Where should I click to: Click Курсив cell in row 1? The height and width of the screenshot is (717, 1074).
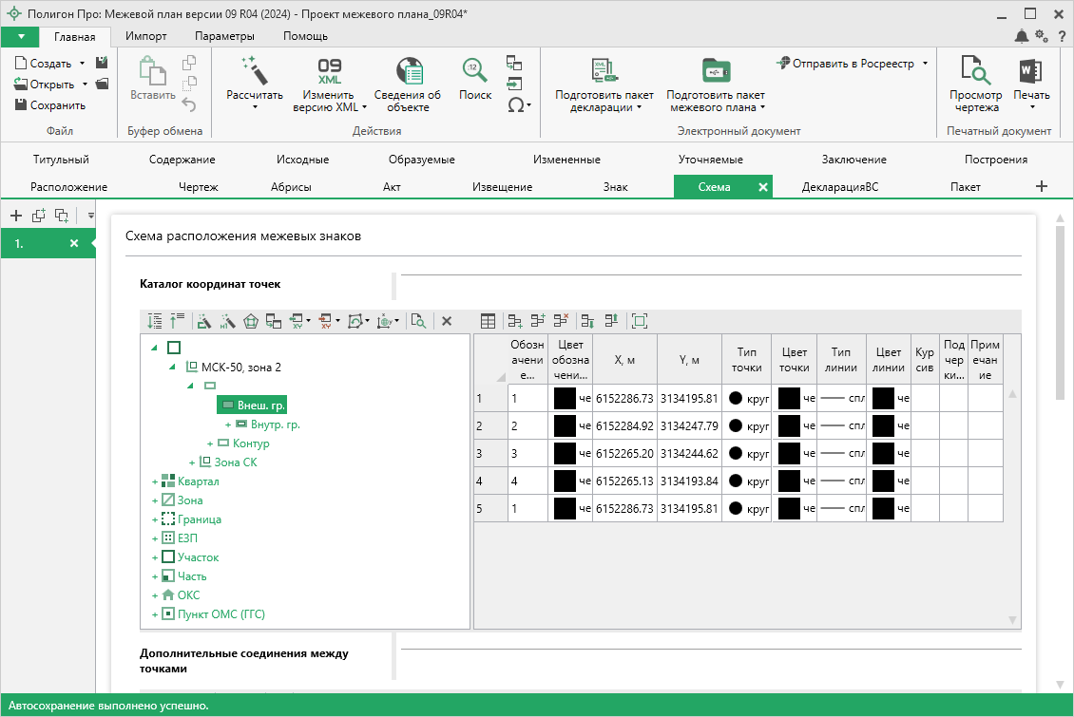[x=924, y=398]
